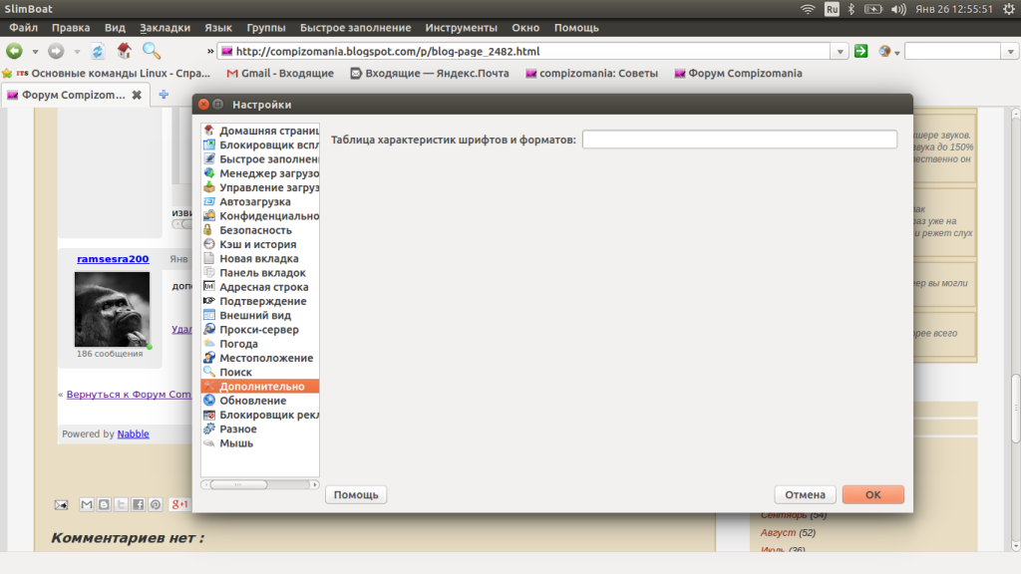The height and width of the screenshot is (574, 1021).
Task: Share post via Twitter icon
Action: [121, 504]
